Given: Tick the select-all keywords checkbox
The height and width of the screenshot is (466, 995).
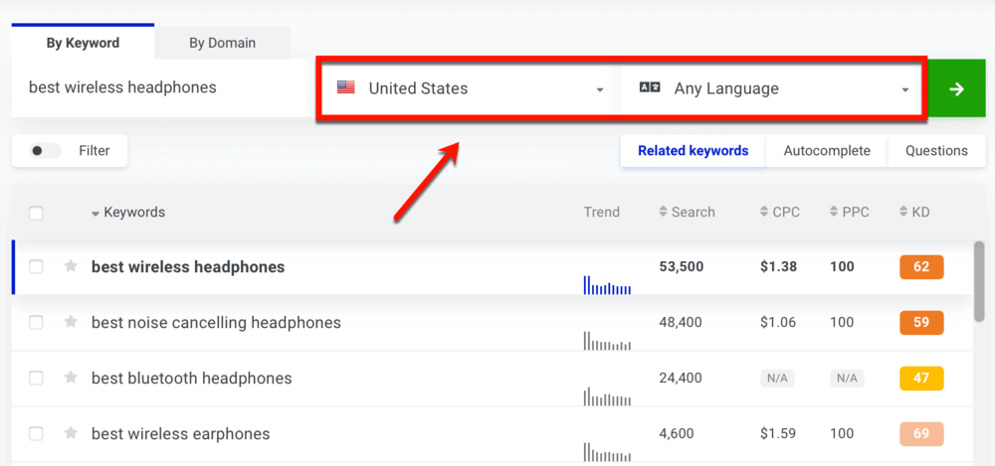Looking at the screenshot, I should pyautogui.click(x=36, y=213).
